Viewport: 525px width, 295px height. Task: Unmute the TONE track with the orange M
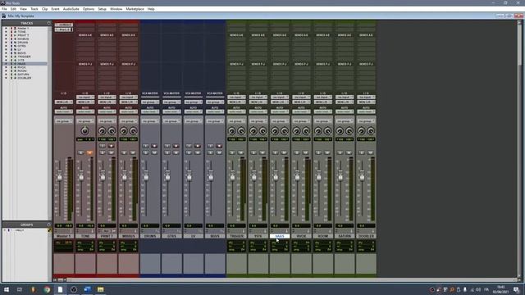(89, 152)
